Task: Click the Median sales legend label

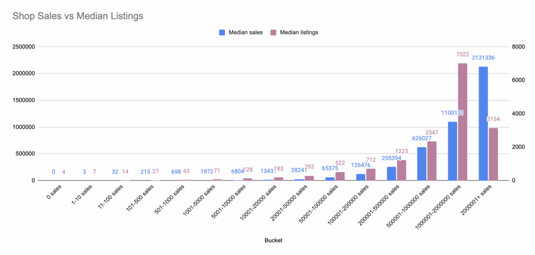Action: (245, 32)
